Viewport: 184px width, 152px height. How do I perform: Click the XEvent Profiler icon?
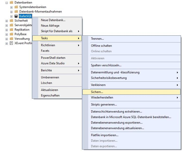coord(11,43)
